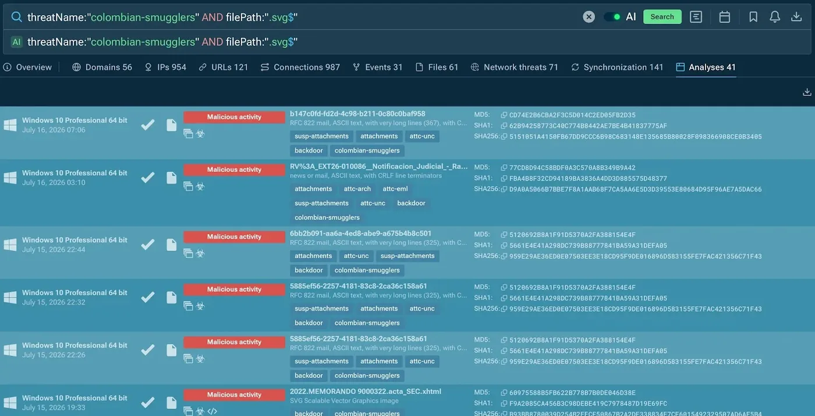Open analysis 6bb2b091-aa6a-4ed8-abe9-a675b4b8c501
The image size is (815, 416).
click(x=361, y=233)
